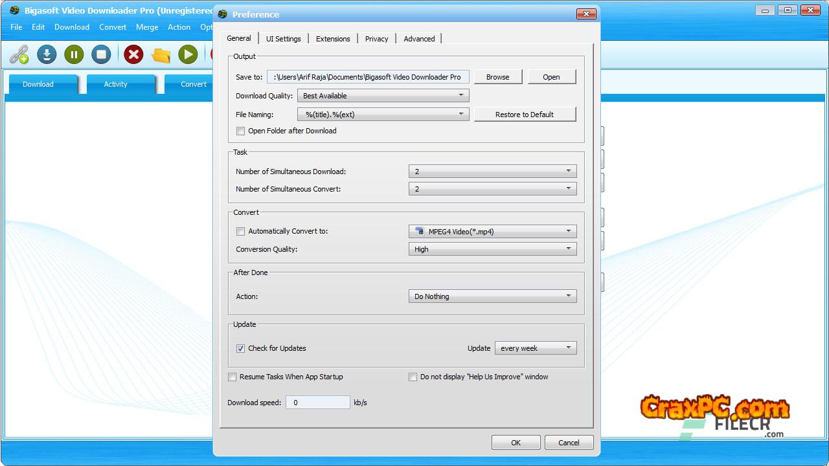Enable Resume Tasks When App Startup

[232, 377]
